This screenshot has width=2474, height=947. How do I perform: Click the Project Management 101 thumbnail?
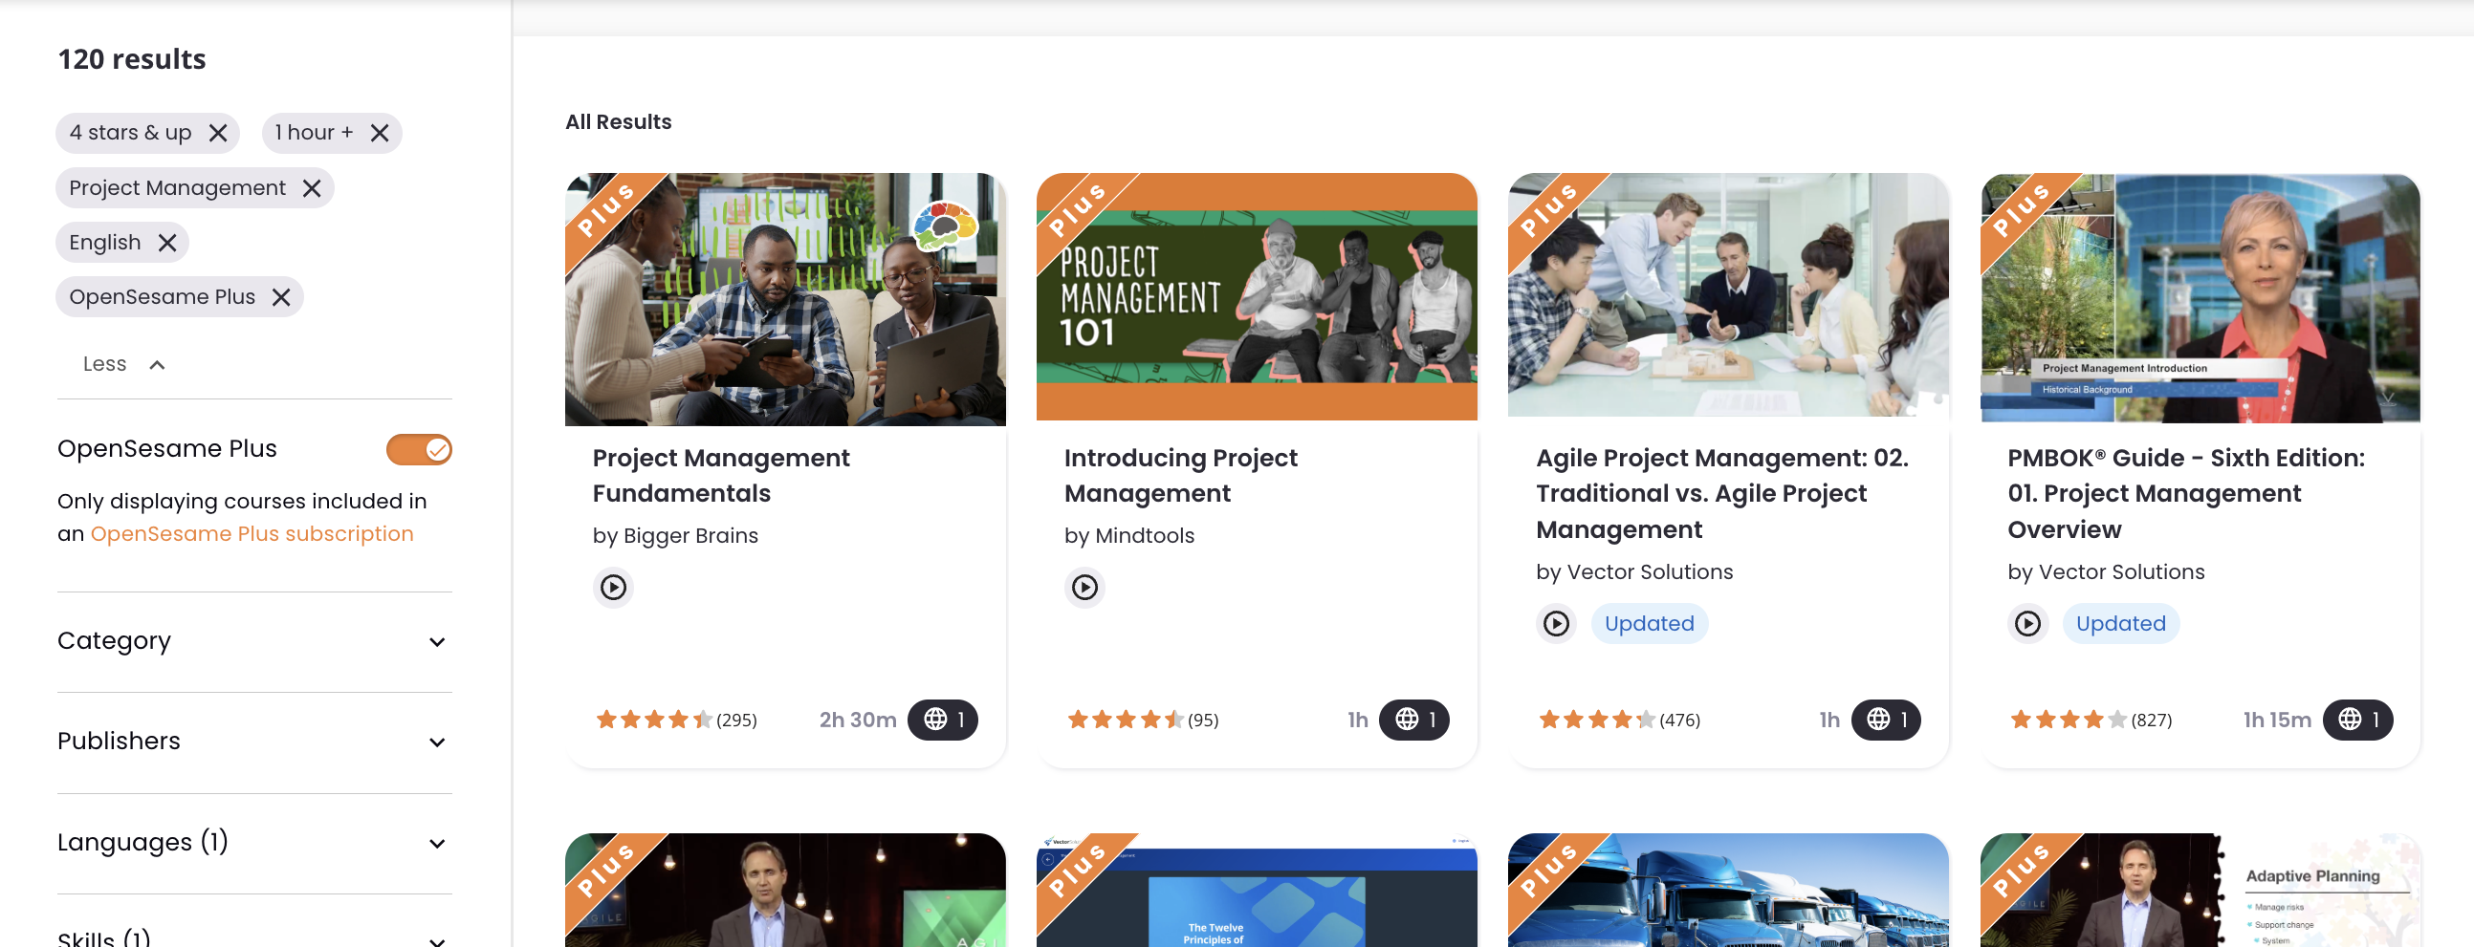point(1257,297)
